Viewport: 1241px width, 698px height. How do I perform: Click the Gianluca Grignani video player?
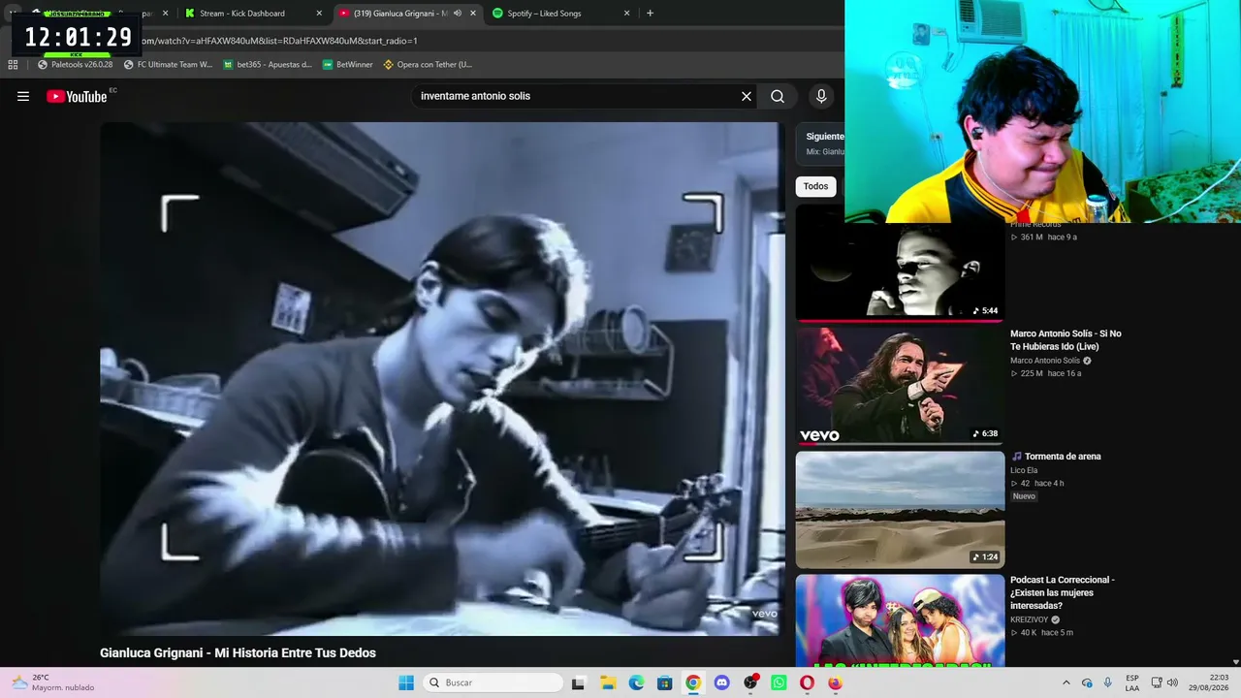pyautogui.click(x=442, y=378)
